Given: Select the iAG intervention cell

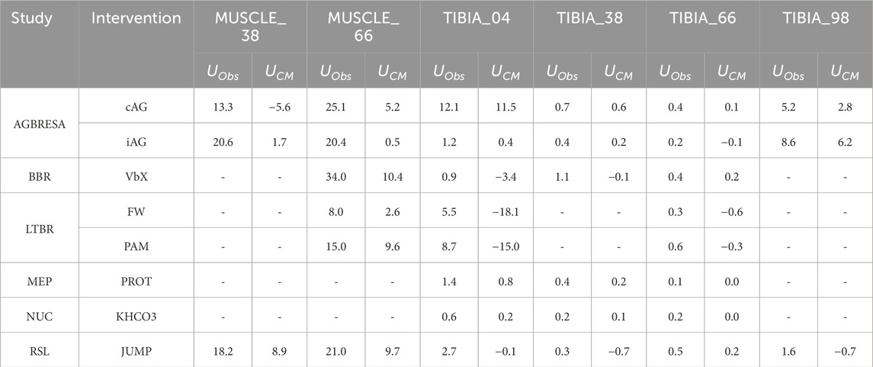Looking at the screenshot, I should tap(136, 141).
